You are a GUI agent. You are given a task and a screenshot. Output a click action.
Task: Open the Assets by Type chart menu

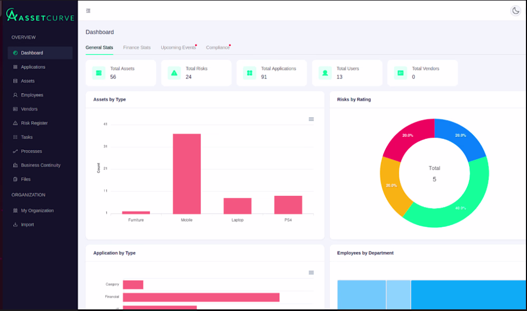tap(311, 119)
